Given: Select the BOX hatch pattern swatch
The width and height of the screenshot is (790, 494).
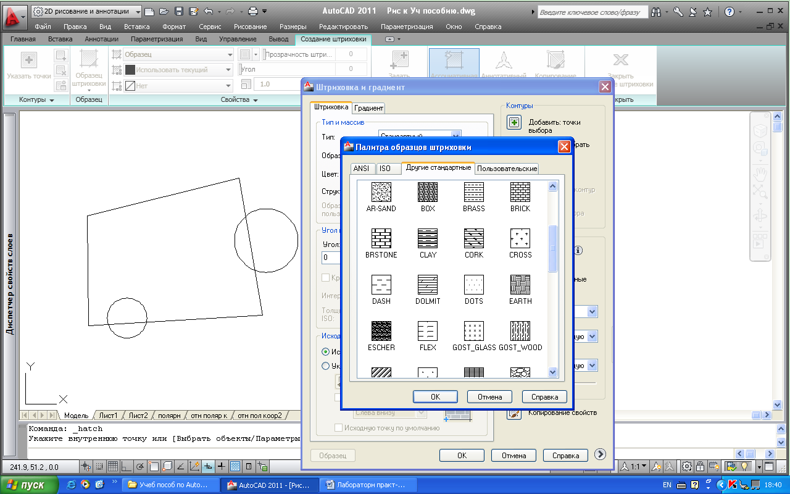Looking at the screenshot, I should (x=428, y=192).
